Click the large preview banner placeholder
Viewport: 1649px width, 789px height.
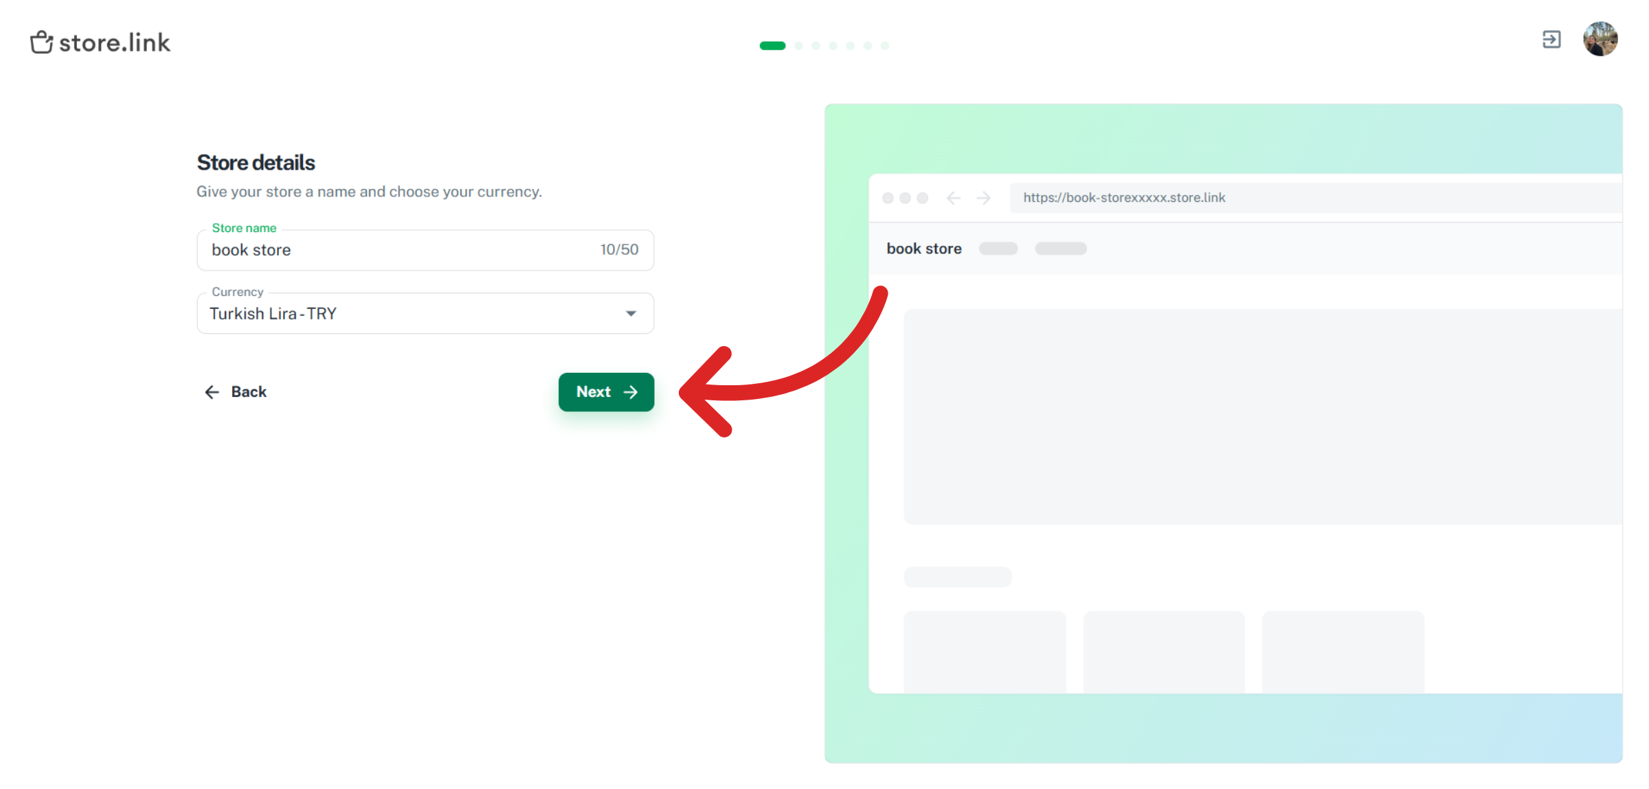(x=1261, y=416)
